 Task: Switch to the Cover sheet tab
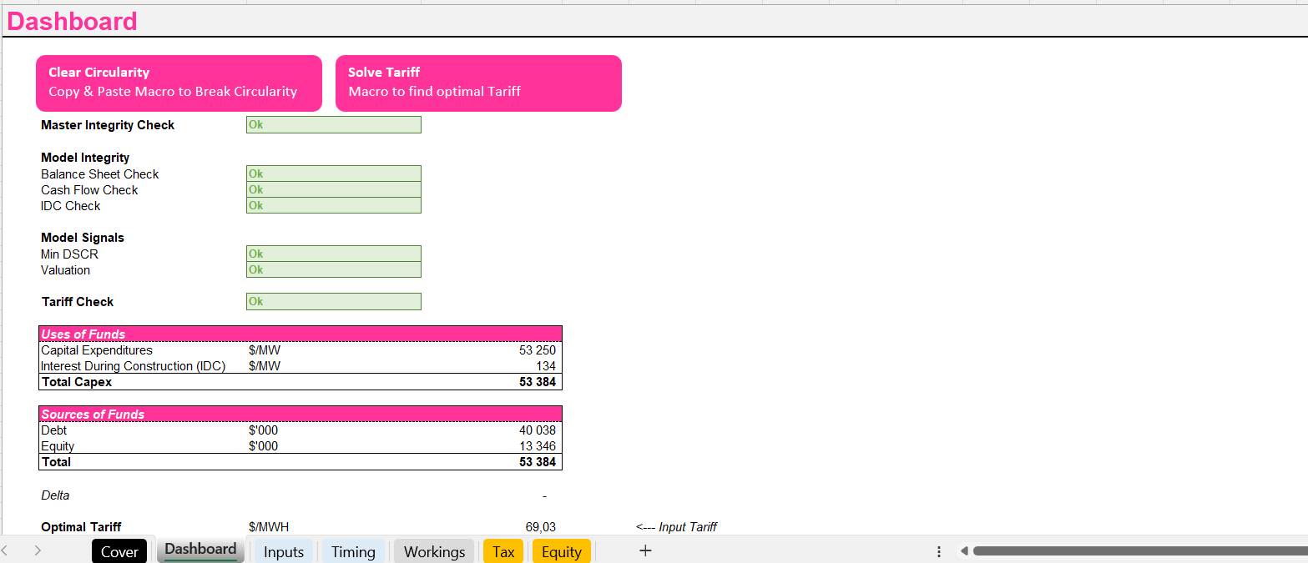click(119, 551)
